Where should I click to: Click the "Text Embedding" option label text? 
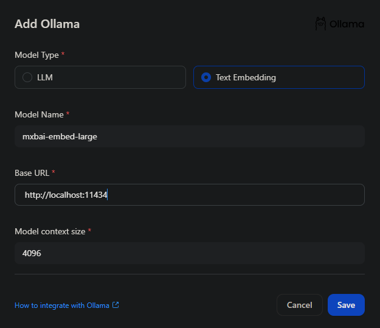[x=246, y=77]
